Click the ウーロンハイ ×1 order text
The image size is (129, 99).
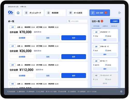tap(106, 75)
